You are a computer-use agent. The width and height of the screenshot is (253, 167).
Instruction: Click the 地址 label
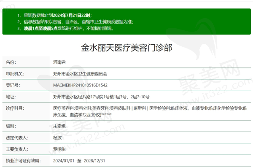(x=11, y=97)
